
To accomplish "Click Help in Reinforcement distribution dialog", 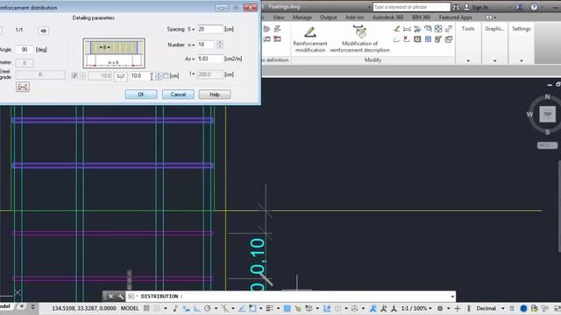I will coord(215,94).
